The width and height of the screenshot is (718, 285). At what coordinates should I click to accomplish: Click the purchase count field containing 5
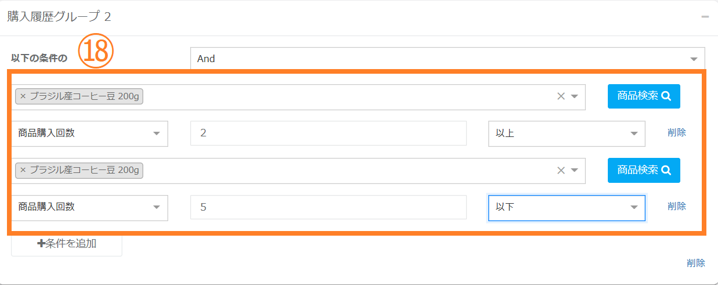coord(328,207)
